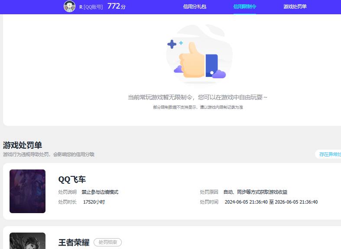Screen dimensions: 341x249
Task: Click the 当前常玩游戏暂无限制令 message
Action: 198,97
